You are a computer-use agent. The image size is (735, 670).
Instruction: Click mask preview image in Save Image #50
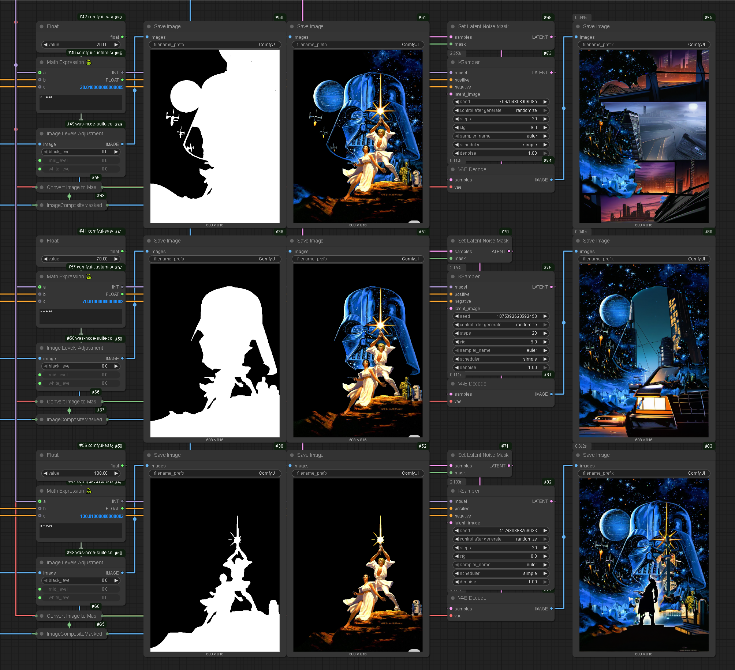click(215, 136)
